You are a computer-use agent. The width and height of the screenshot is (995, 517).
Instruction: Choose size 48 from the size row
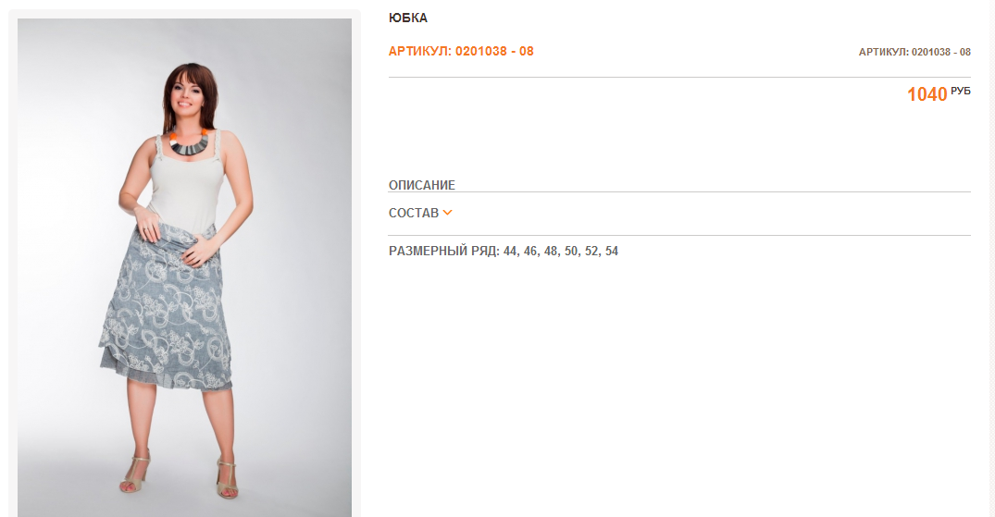[551, 252]
